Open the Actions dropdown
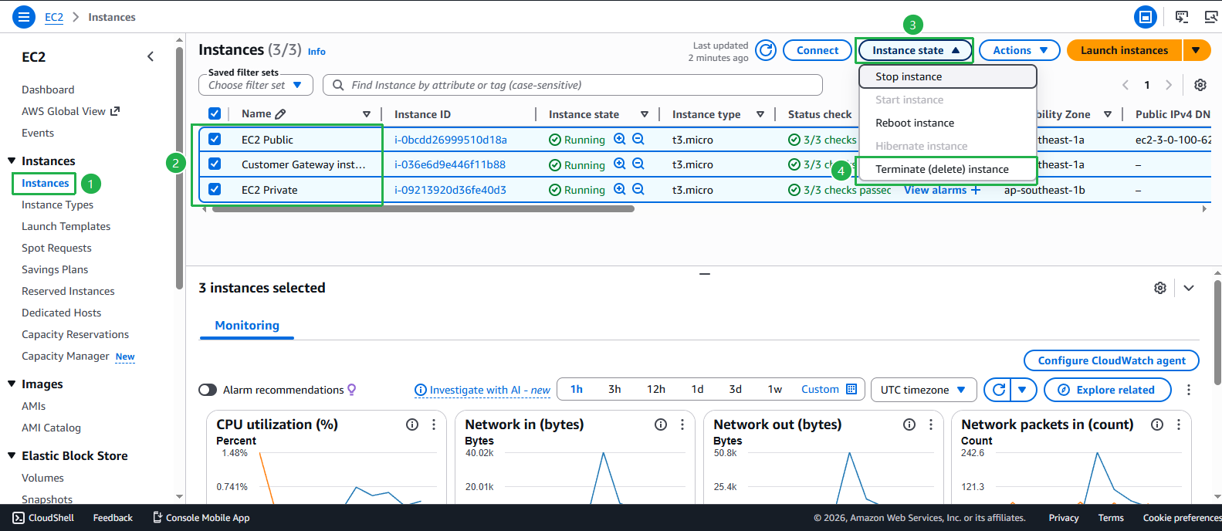Image resolution: width=1222 pixels, height=531 pixels. 1019,50
